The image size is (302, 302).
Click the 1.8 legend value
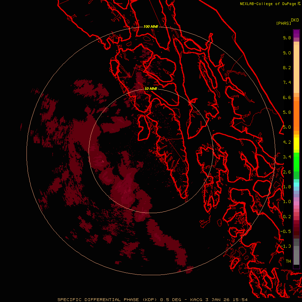287,187
